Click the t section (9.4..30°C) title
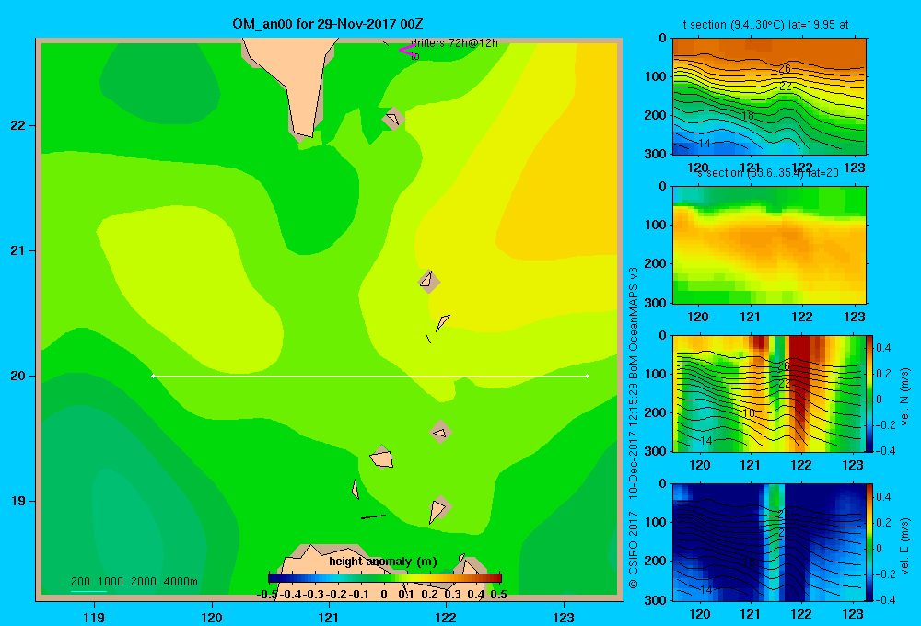 [765, 25]
